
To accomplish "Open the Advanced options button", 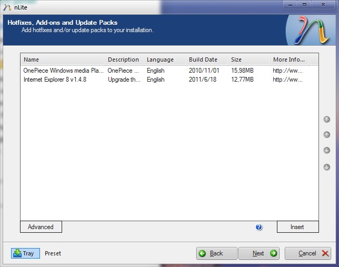I will 41,227.
